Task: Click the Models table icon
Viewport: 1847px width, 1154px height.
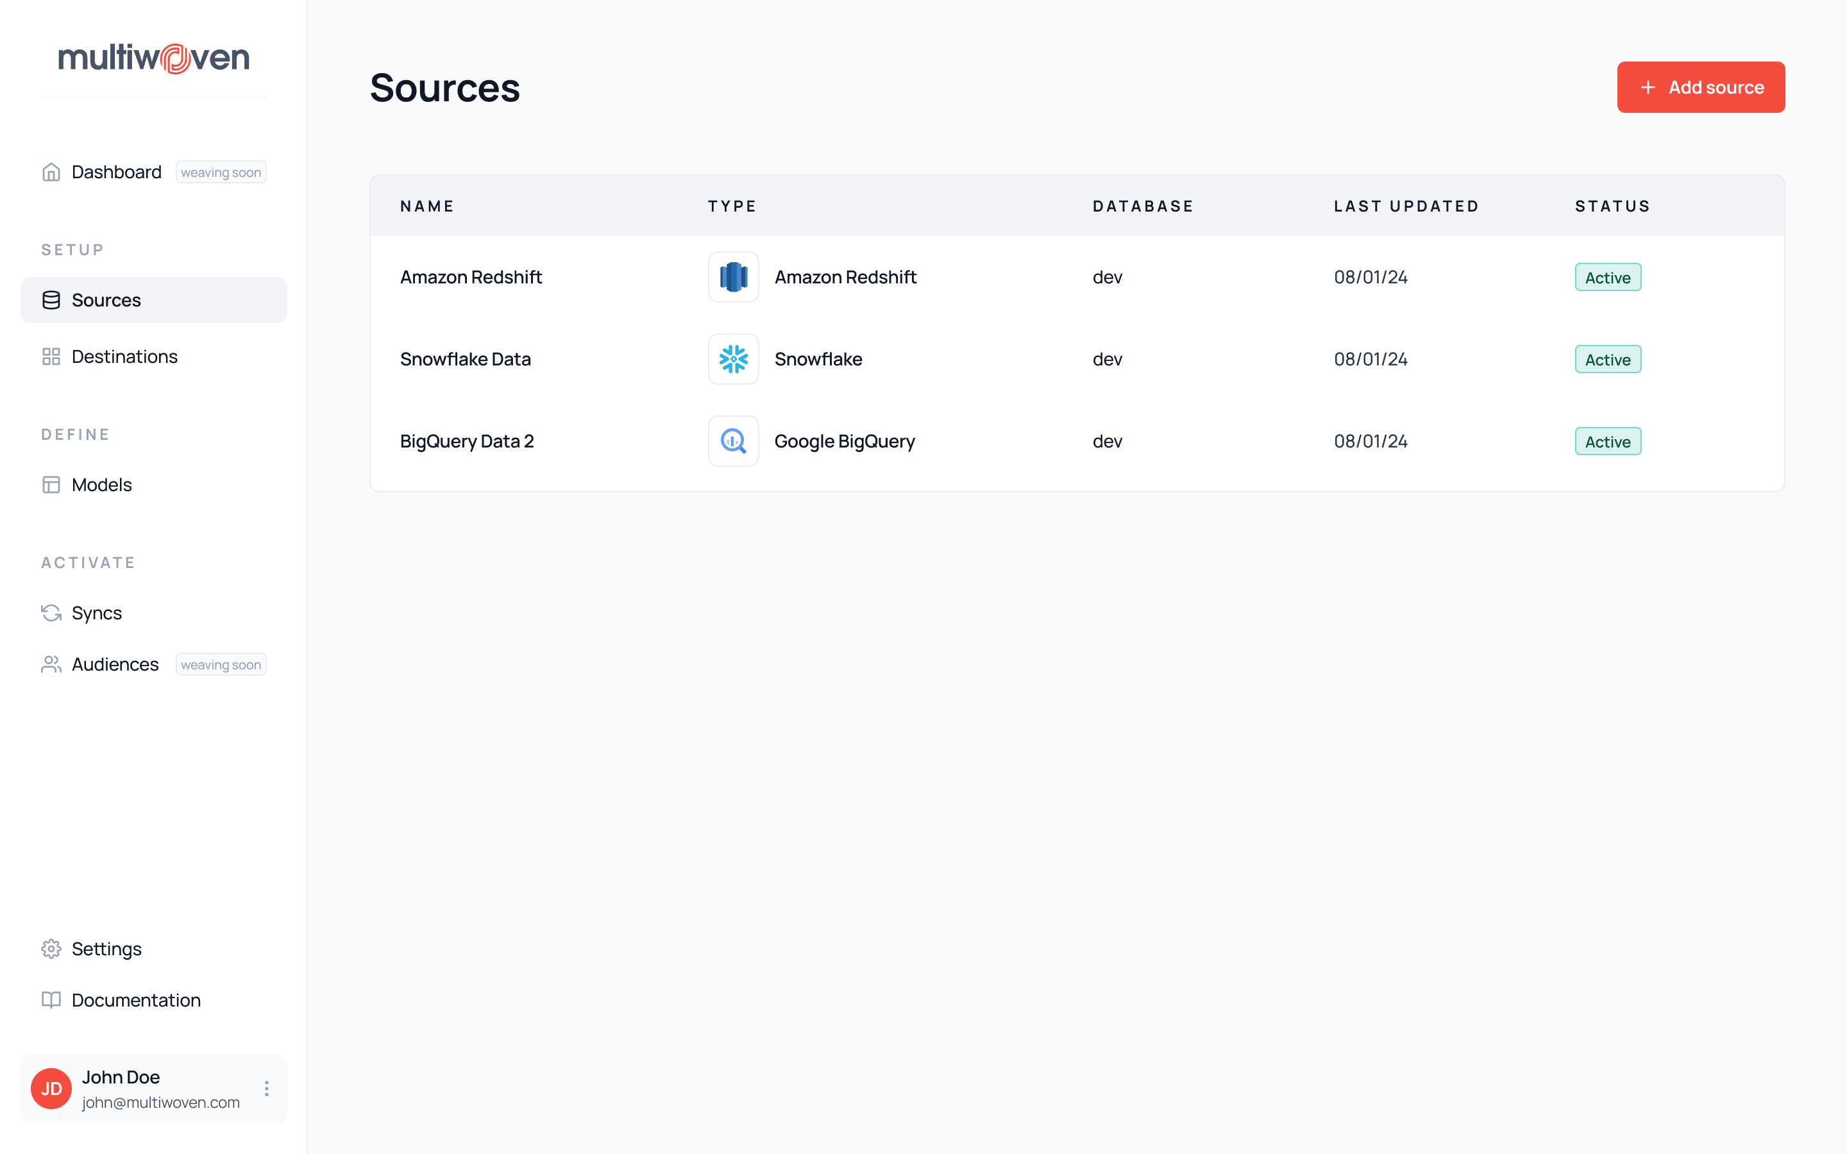Action: 51,485
